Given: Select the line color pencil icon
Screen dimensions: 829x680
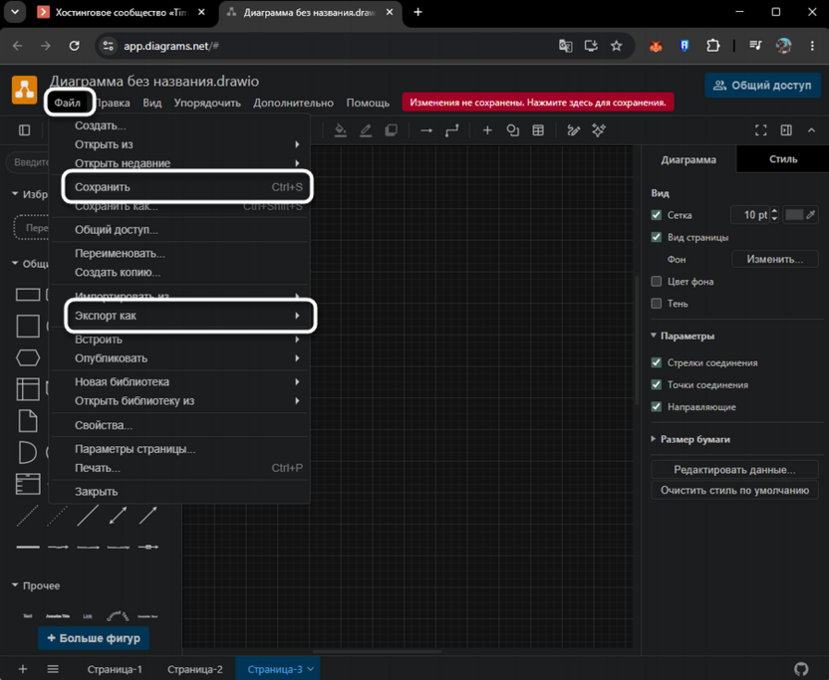Looking at the screenshot, I should pos(366,130).
